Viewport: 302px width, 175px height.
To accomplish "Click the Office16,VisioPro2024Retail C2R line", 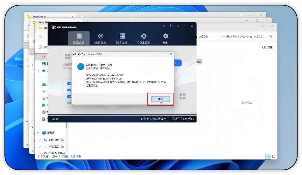I will (x=104, y=79).
